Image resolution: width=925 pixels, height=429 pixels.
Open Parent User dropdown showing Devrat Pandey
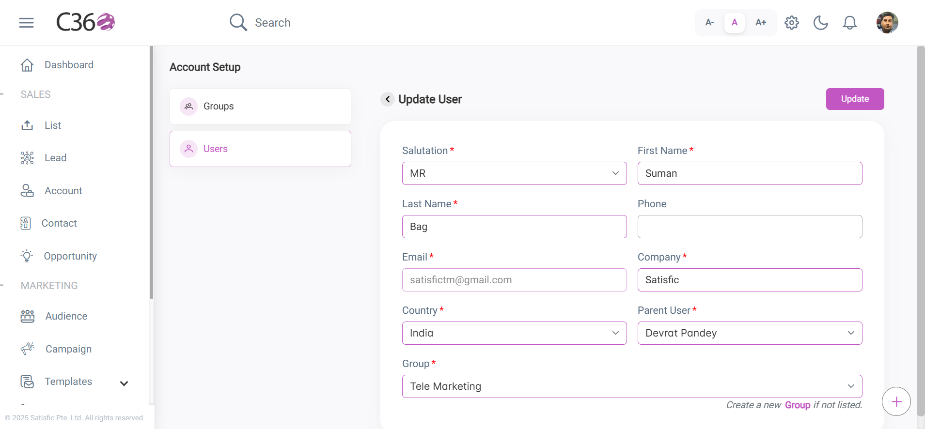pos(750,333)
